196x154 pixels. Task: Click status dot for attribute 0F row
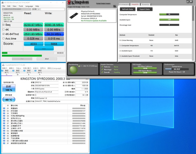pos(4,143)
